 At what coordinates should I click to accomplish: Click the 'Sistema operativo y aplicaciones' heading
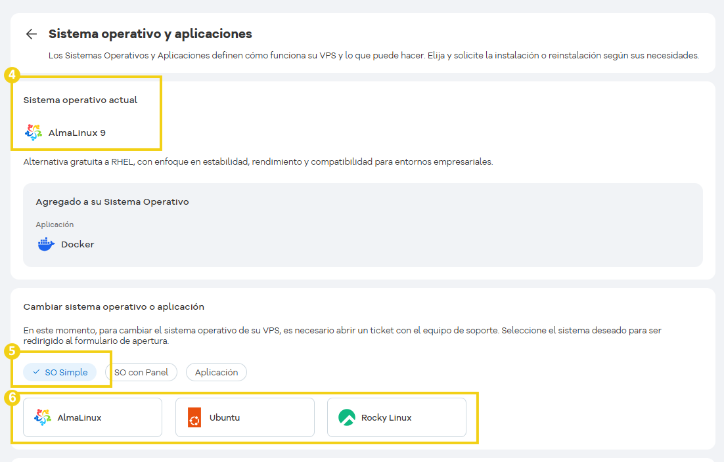click(x=150, y=33)
